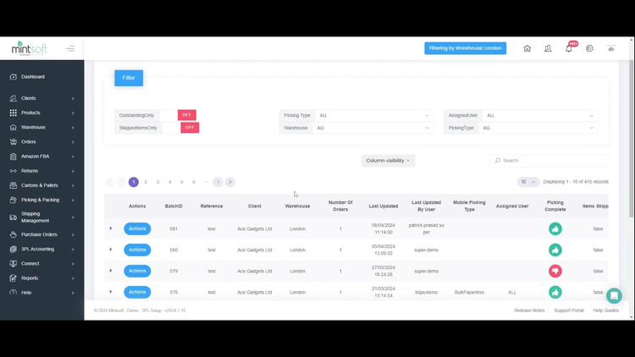
Task: Open Help Guides link
Action: click(x=606, y=310)
